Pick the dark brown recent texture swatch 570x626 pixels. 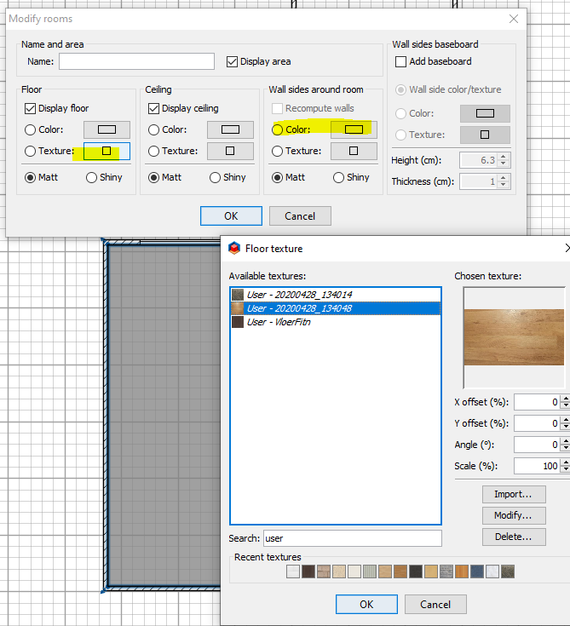[308, 571]
